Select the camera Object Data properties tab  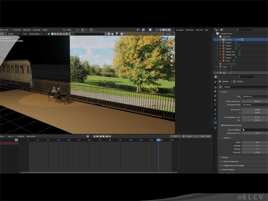coord(215,123)
